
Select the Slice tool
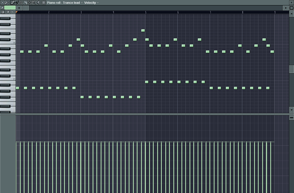[25, 2]
